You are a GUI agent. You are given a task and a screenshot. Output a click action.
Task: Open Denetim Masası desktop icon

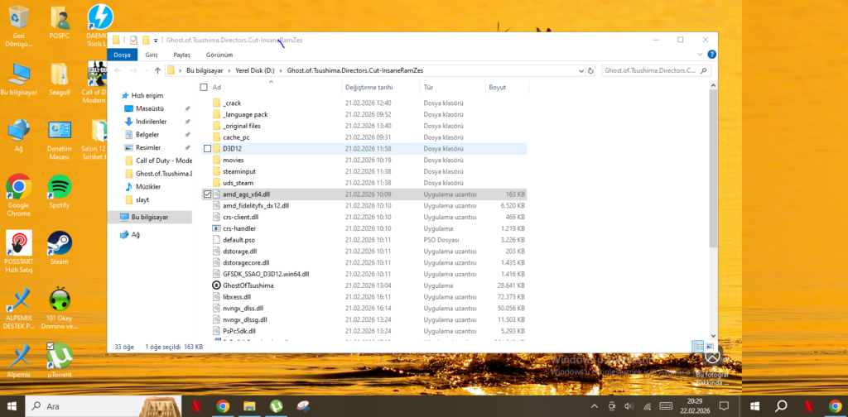[60, 139]
